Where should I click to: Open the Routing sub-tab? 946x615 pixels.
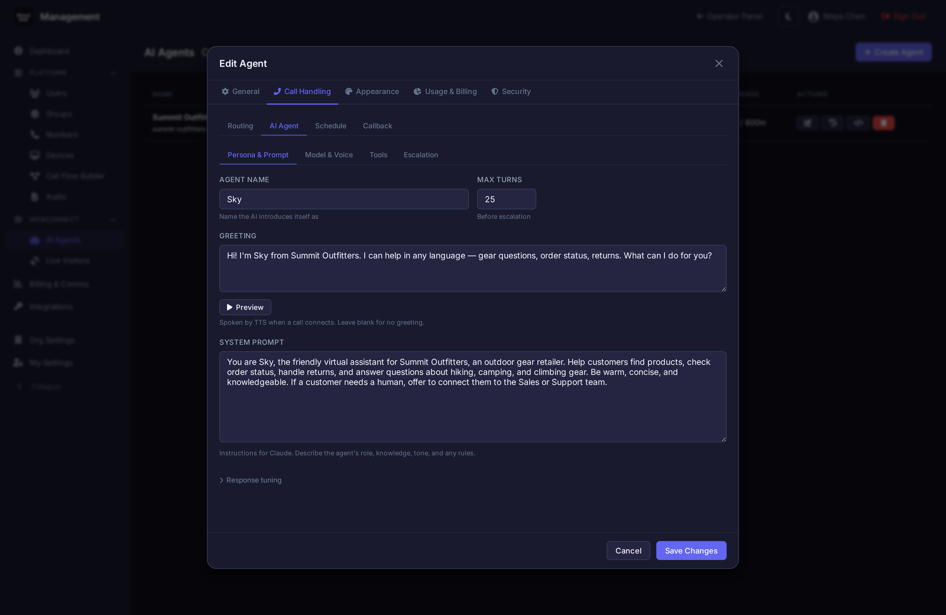(x=240, y=126)
